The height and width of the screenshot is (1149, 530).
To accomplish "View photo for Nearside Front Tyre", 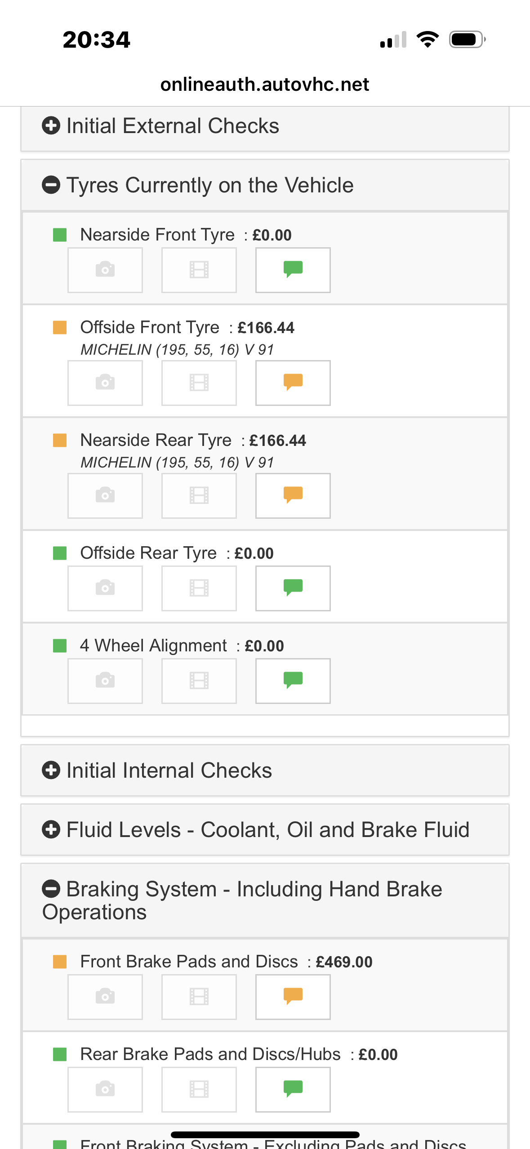I will 105,270.
